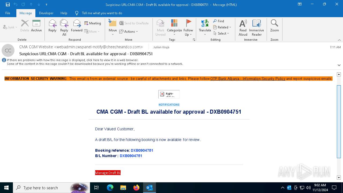Click the Translate icon
343x193 pixels.
click(x=205, y=28)
